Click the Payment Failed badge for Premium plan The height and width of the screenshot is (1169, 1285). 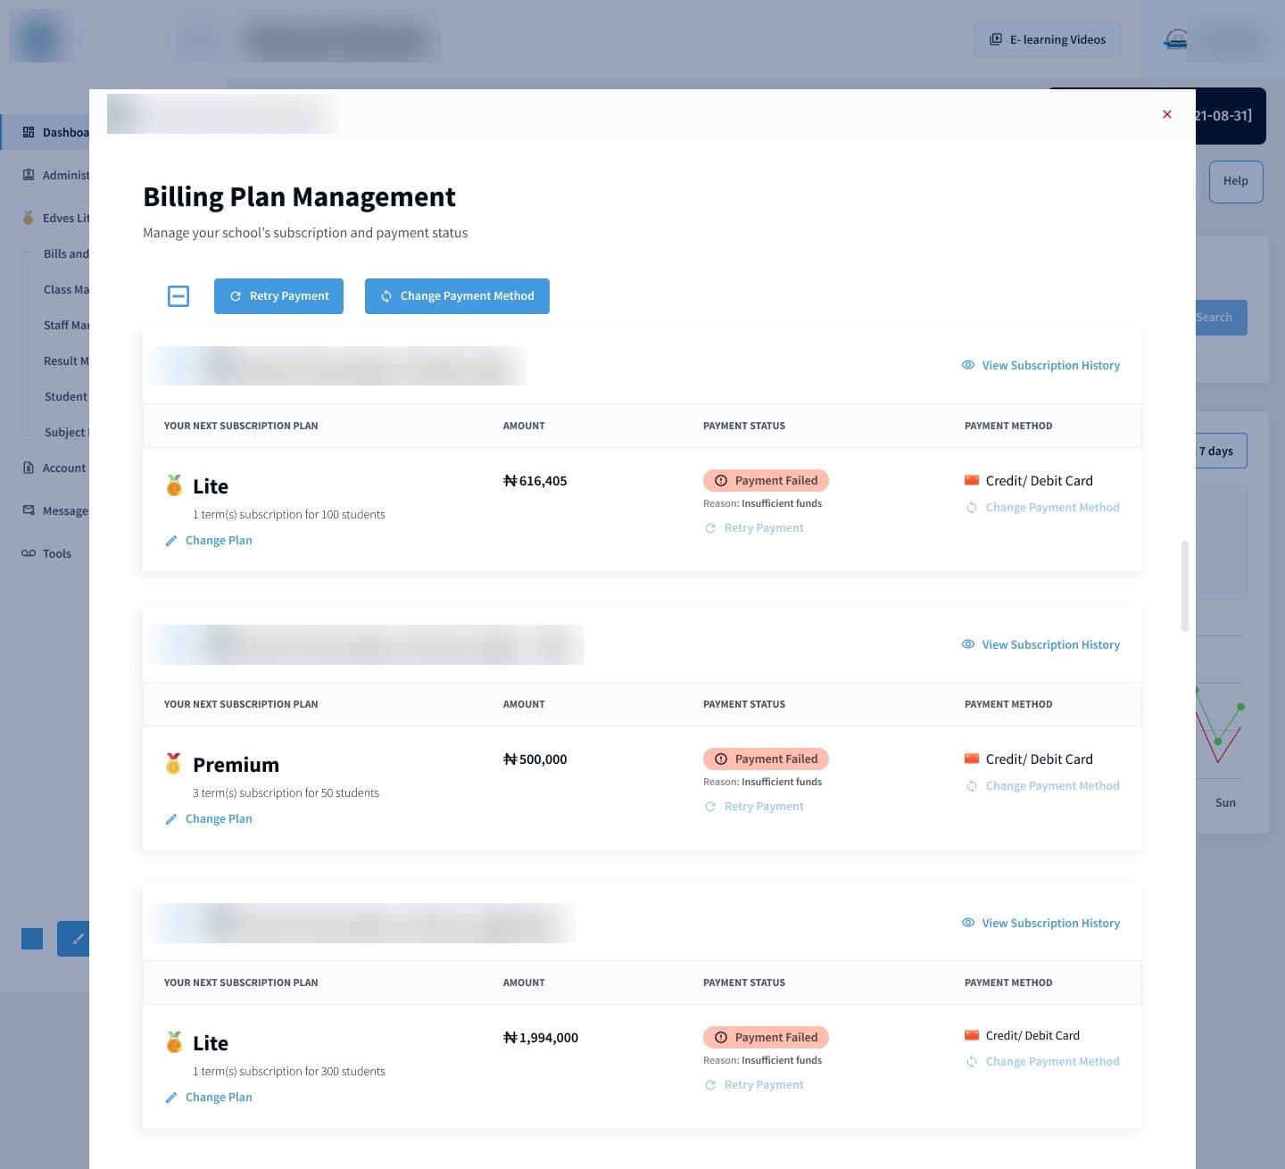[766, 759]
